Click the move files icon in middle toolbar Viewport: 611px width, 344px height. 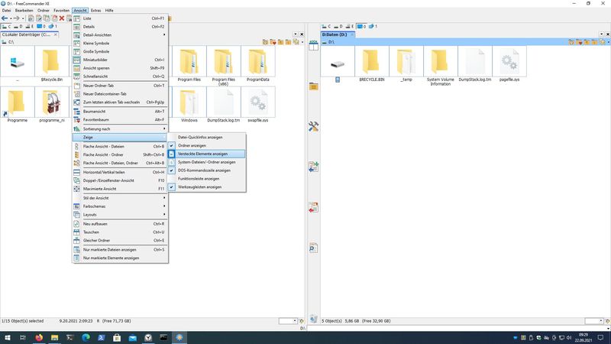[313, 207]
